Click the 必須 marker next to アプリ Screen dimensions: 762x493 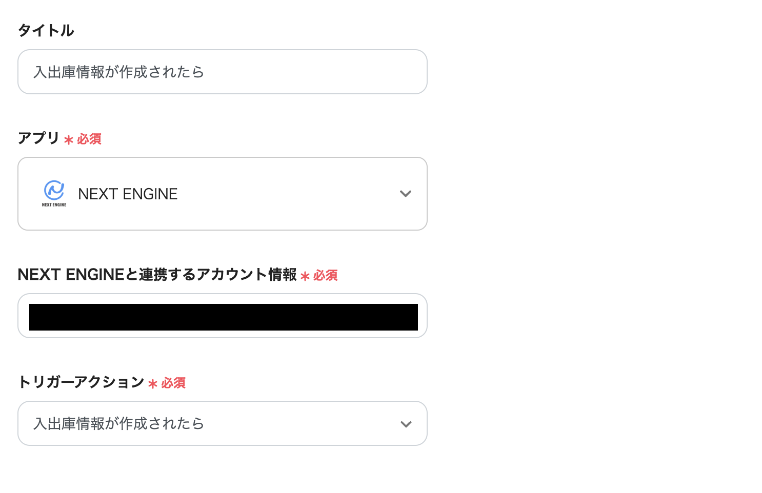click(x=89, y=139)
